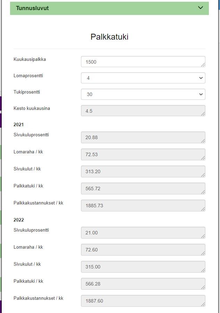The height and width of the screenshot is (313, 220).
Task: Open the Tukiprosentti dropdown
Action: (143, 94)
